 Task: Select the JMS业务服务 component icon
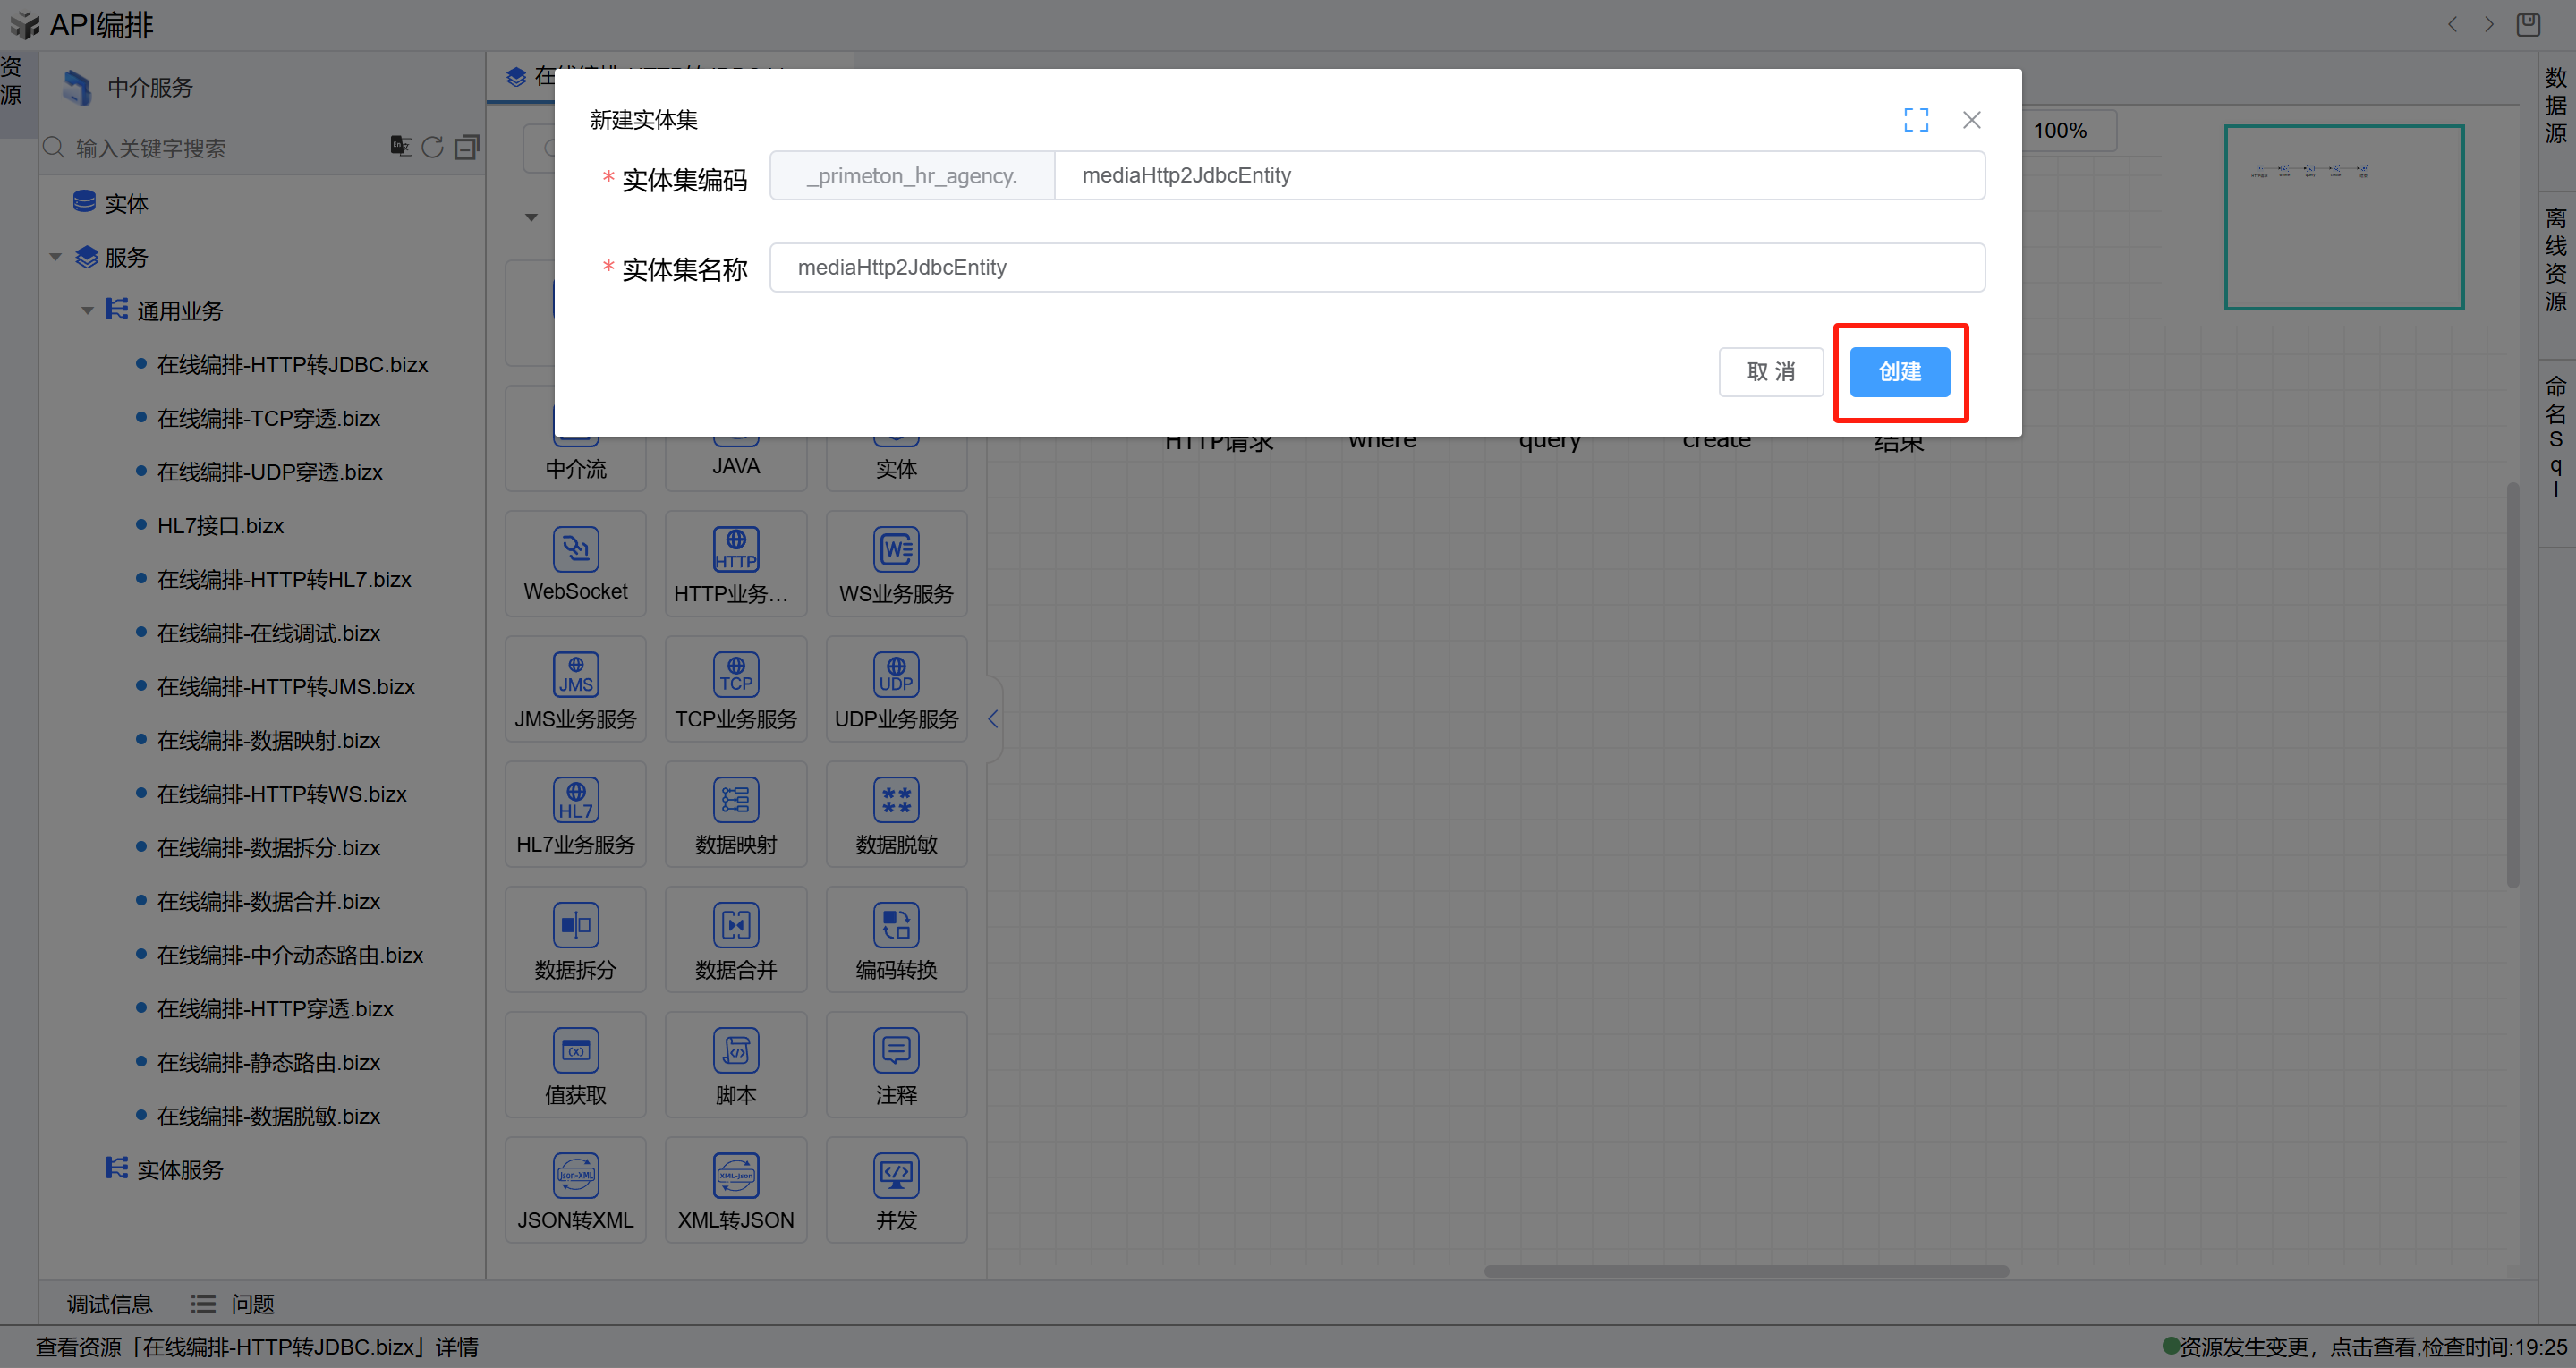click(575, 674)
